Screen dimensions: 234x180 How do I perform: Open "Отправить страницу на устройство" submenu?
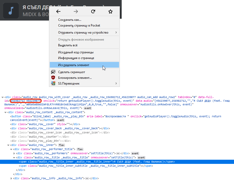[x=83, y=33]
